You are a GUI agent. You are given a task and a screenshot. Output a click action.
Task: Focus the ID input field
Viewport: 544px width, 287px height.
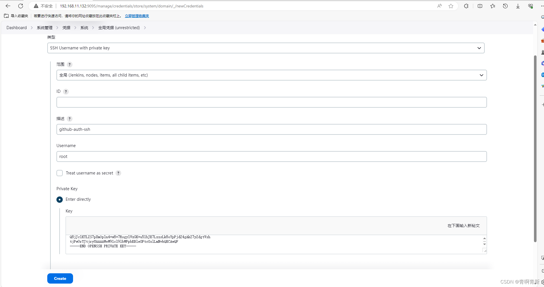272,102
